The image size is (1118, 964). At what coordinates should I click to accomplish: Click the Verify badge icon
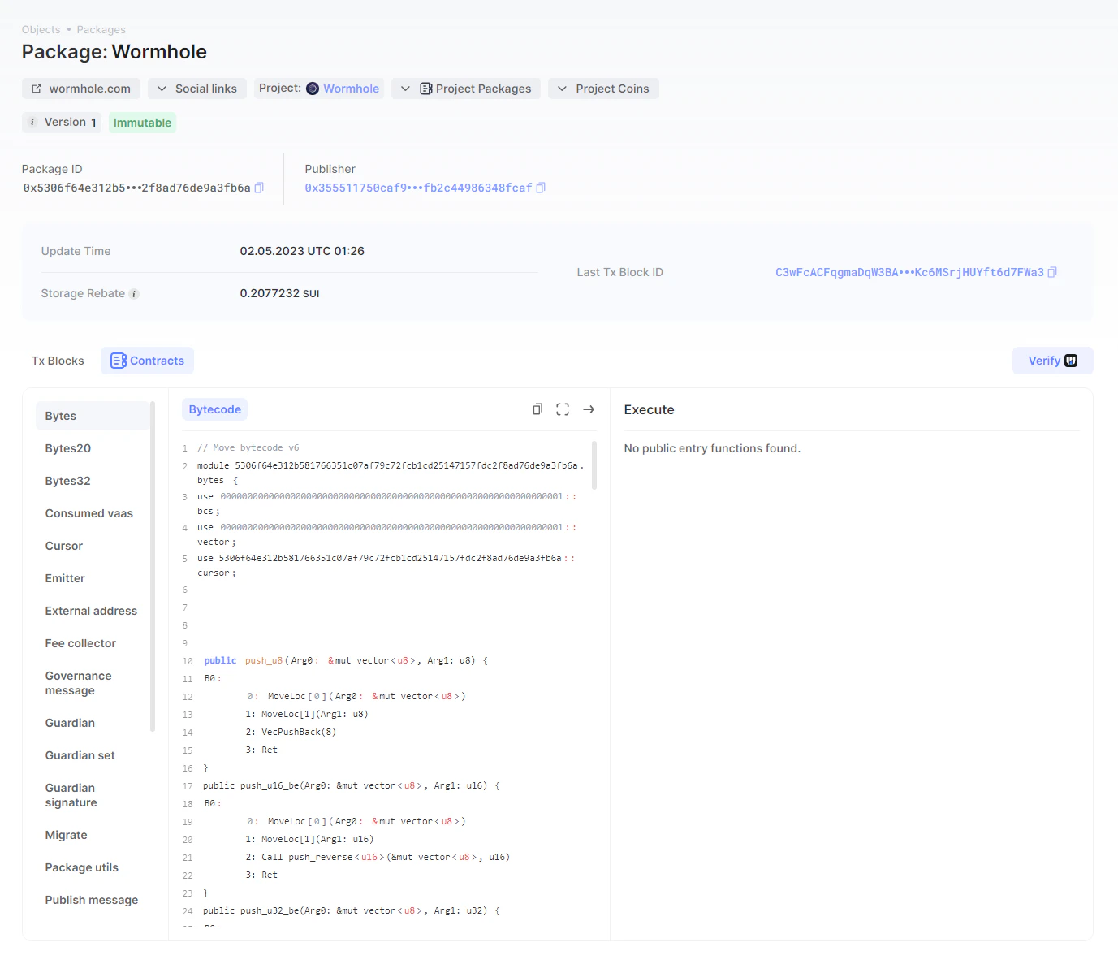pos(1071,361)
